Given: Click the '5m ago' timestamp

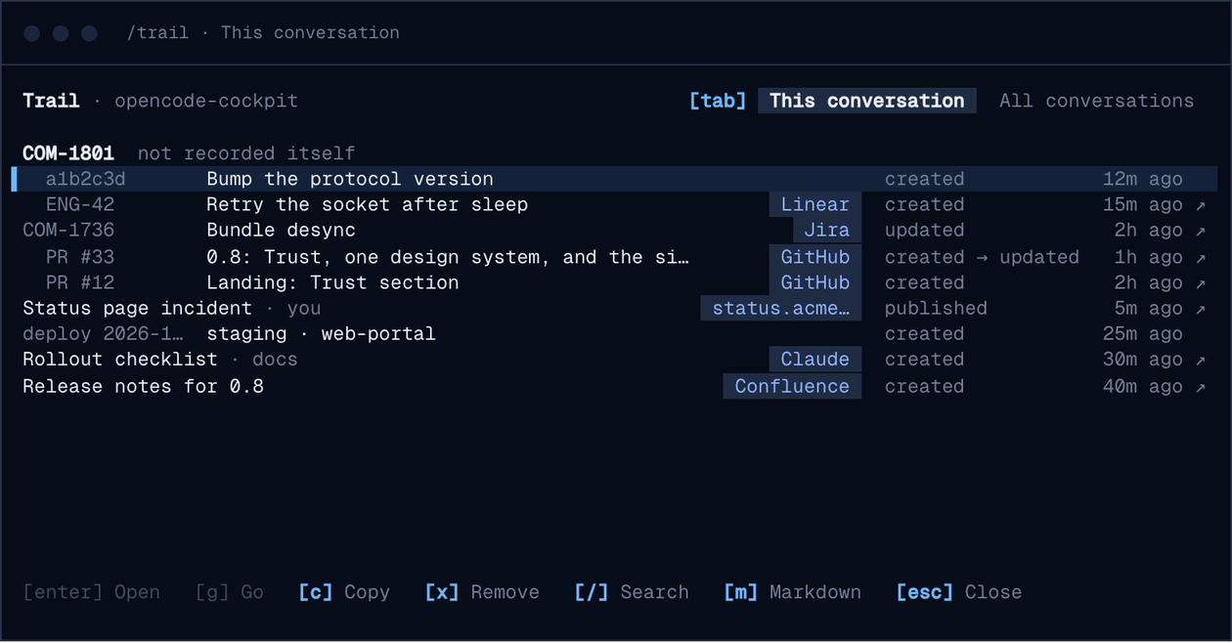Looking at the screenshot, I should [1149, 309].
